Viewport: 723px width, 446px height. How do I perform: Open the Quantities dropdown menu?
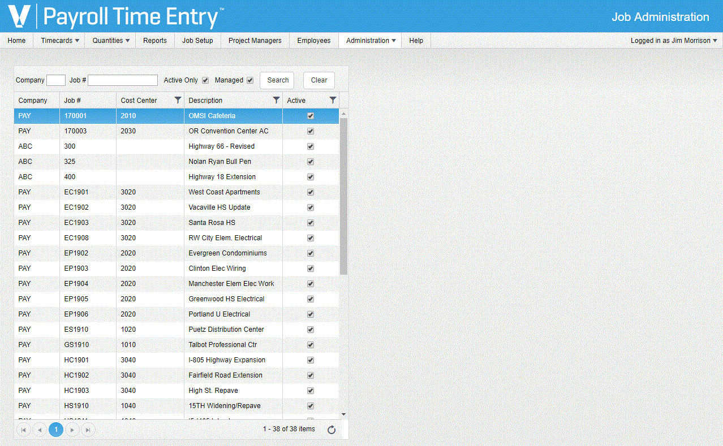click(110, 41)
